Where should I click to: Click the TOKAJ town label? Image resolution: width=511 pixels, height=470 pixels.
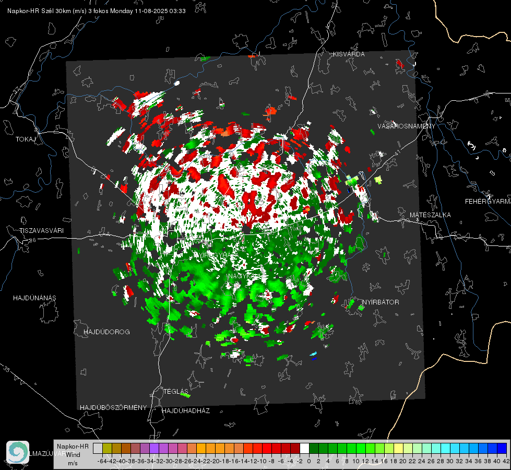click(x=26, y=139)
